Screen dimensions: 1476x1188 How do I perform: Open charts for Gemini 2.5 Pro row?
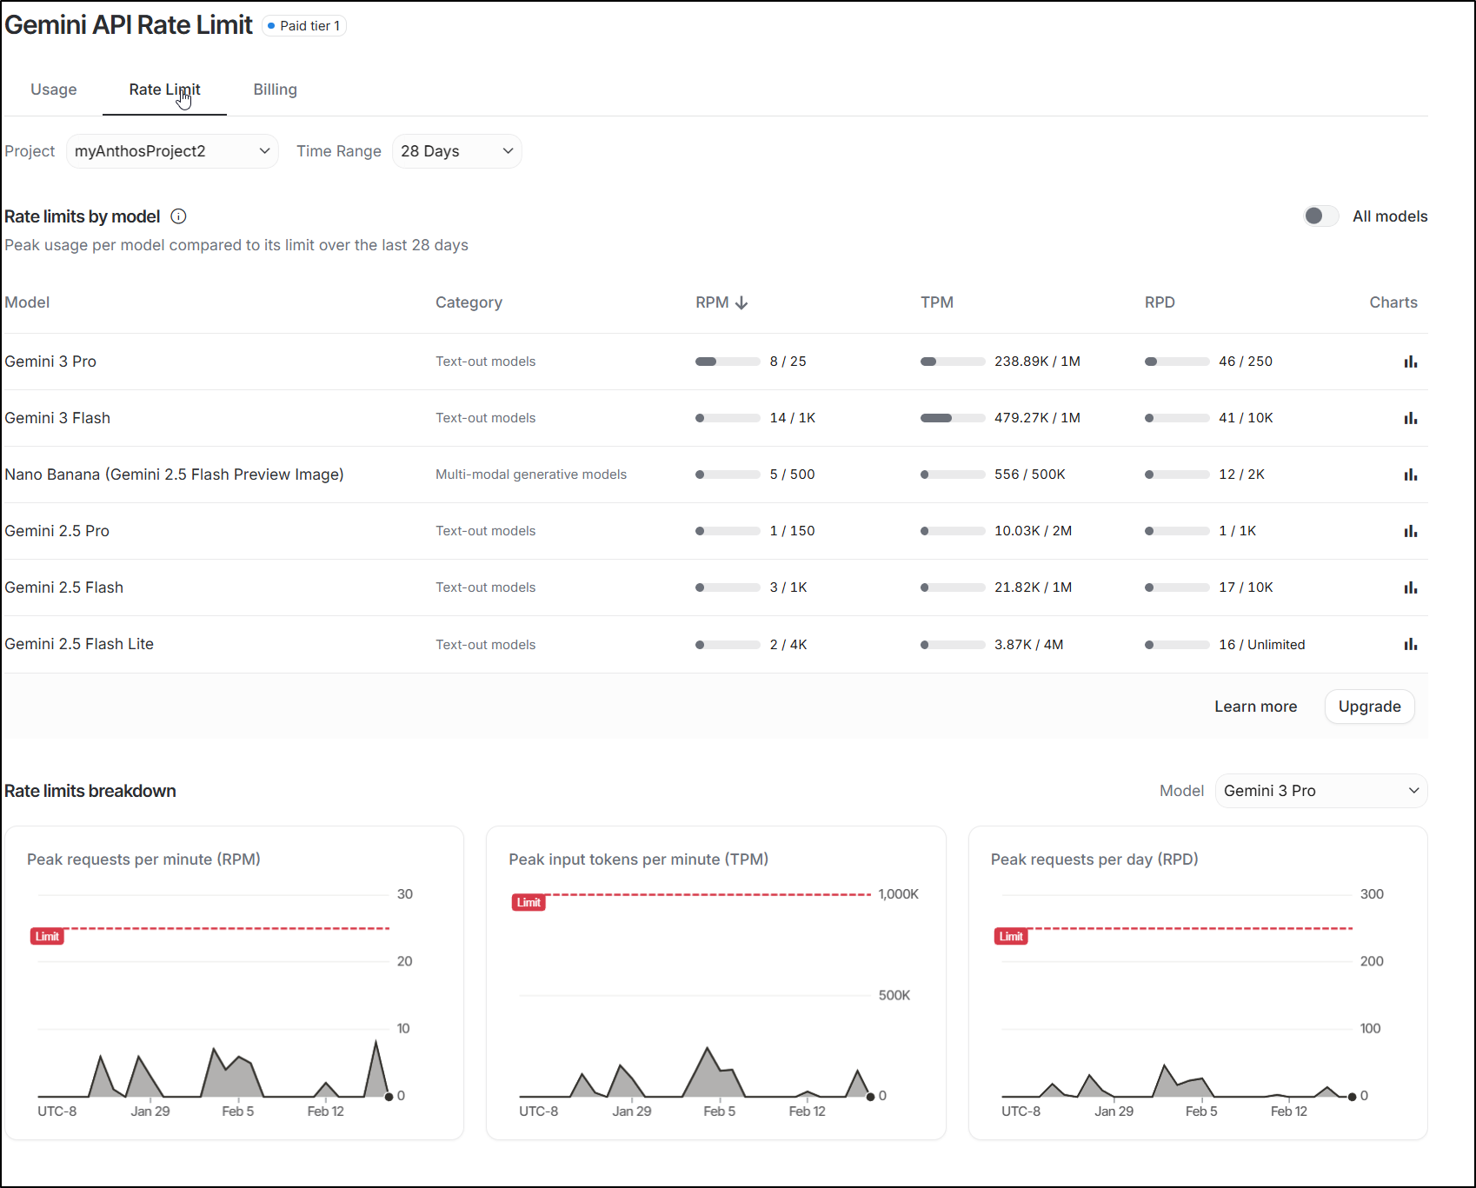(x=1410, y=531)
